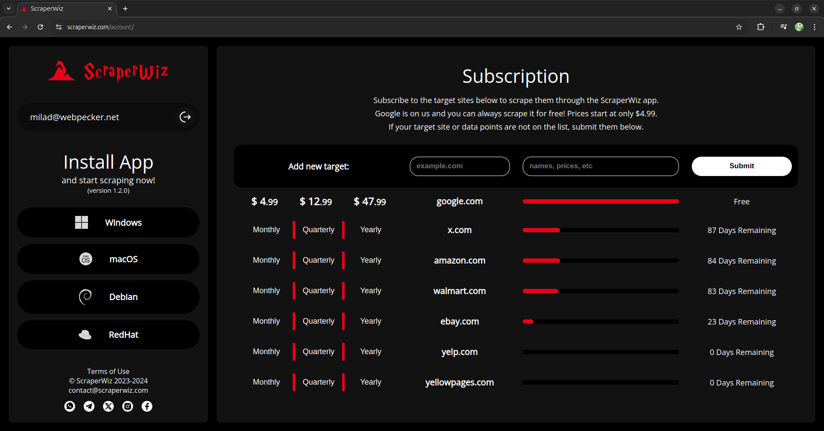This screenshot has height=431, width=824.
Task: Click the address bar URL
Action: [x=100, y=27]
